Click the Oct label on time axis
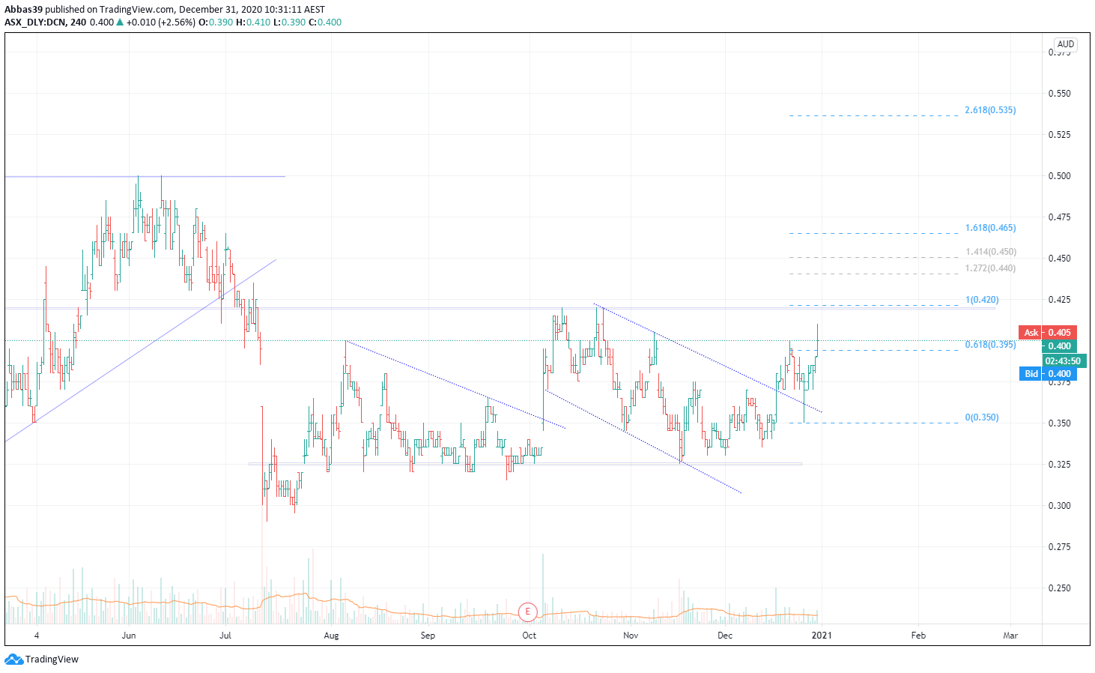Image resolution: width=1095 pixels, height=673 pixels. [x=530, y=636]
